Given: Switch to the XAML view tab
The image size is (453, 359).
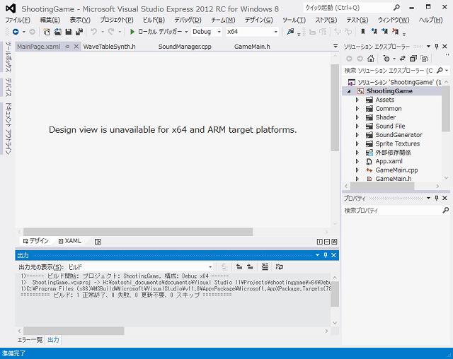Looking at the screenshot, I should tap(69, 241).
